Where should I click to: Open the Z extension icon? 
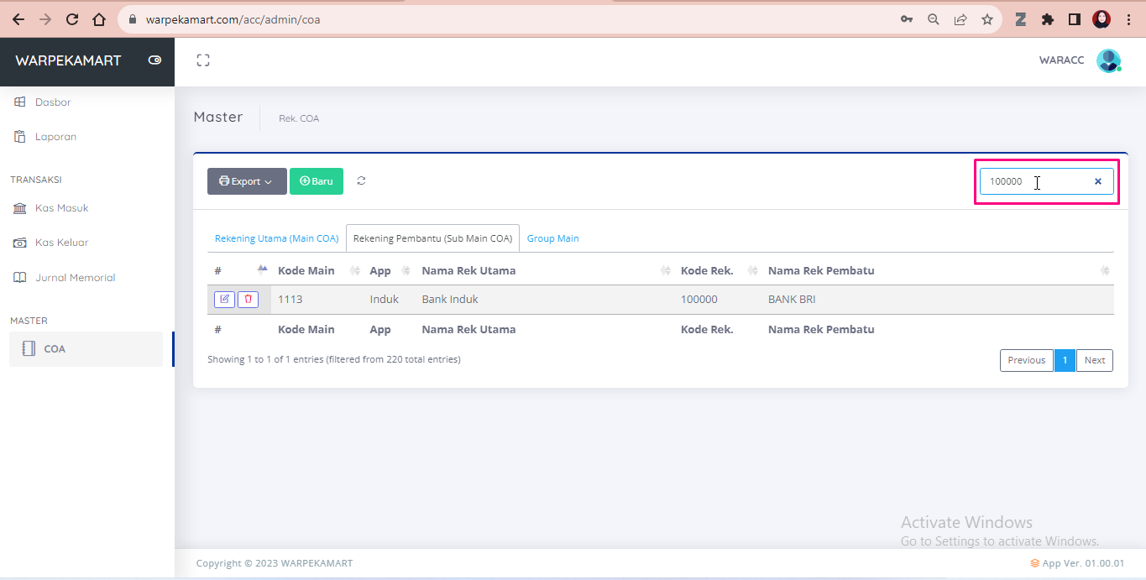click(1021, 19)
